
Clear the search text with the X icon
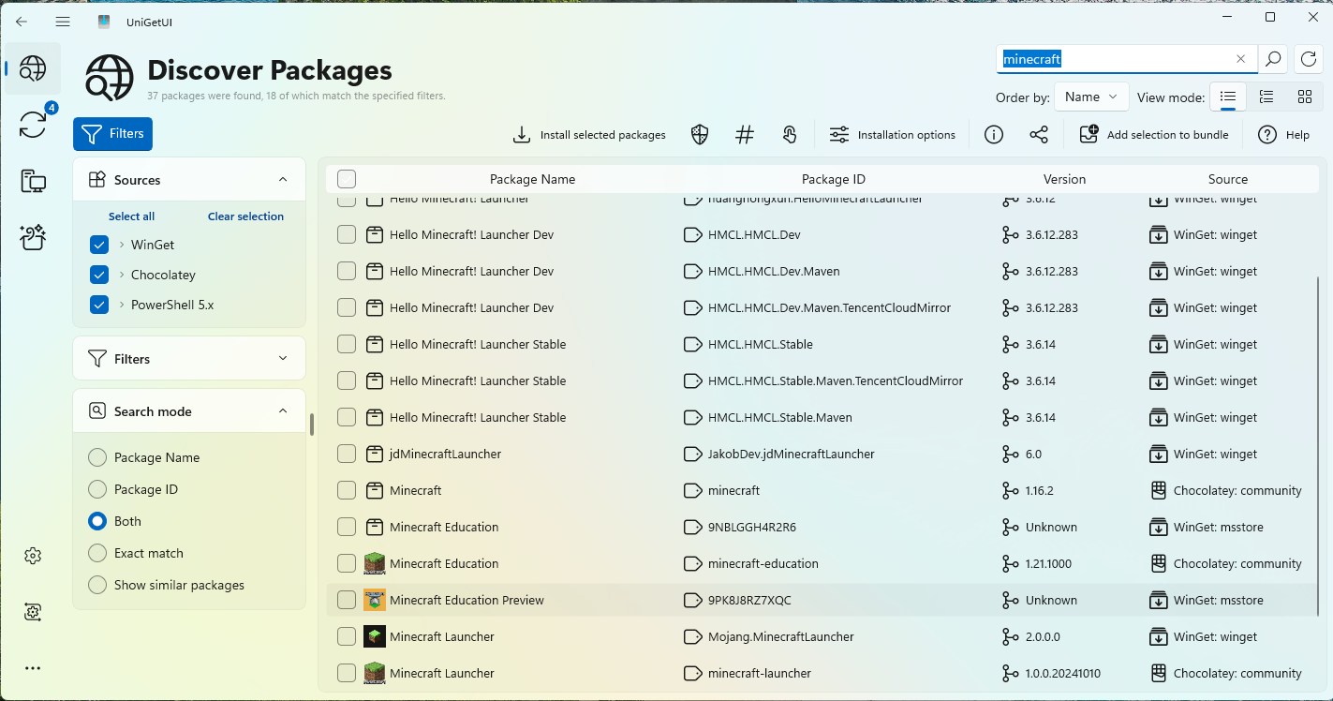point(1241,59)
